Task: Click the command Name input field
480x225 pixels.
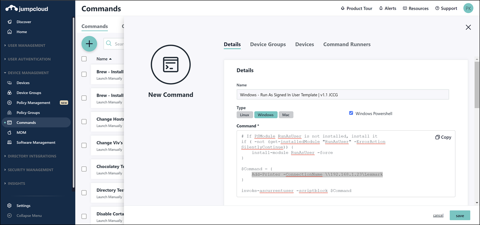Action: [343, 94]
